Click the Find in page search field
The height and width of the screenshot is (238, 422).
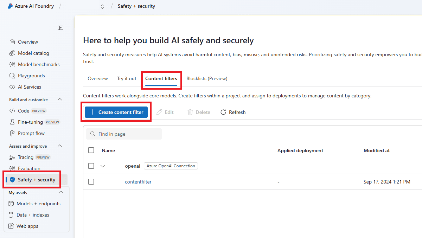pyautogui.click(x=124, y=134)
